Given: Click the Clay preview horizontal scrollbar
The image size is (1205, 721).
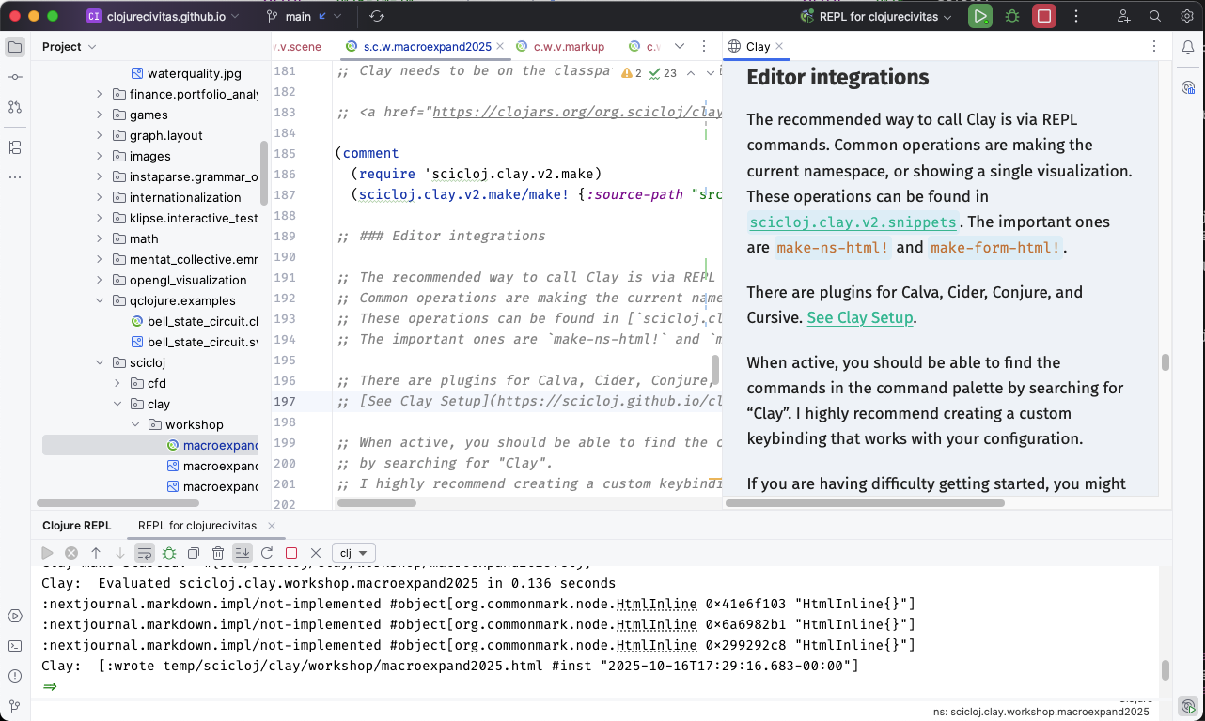Looking at the screenshot, I should click(x=865, y=502).
